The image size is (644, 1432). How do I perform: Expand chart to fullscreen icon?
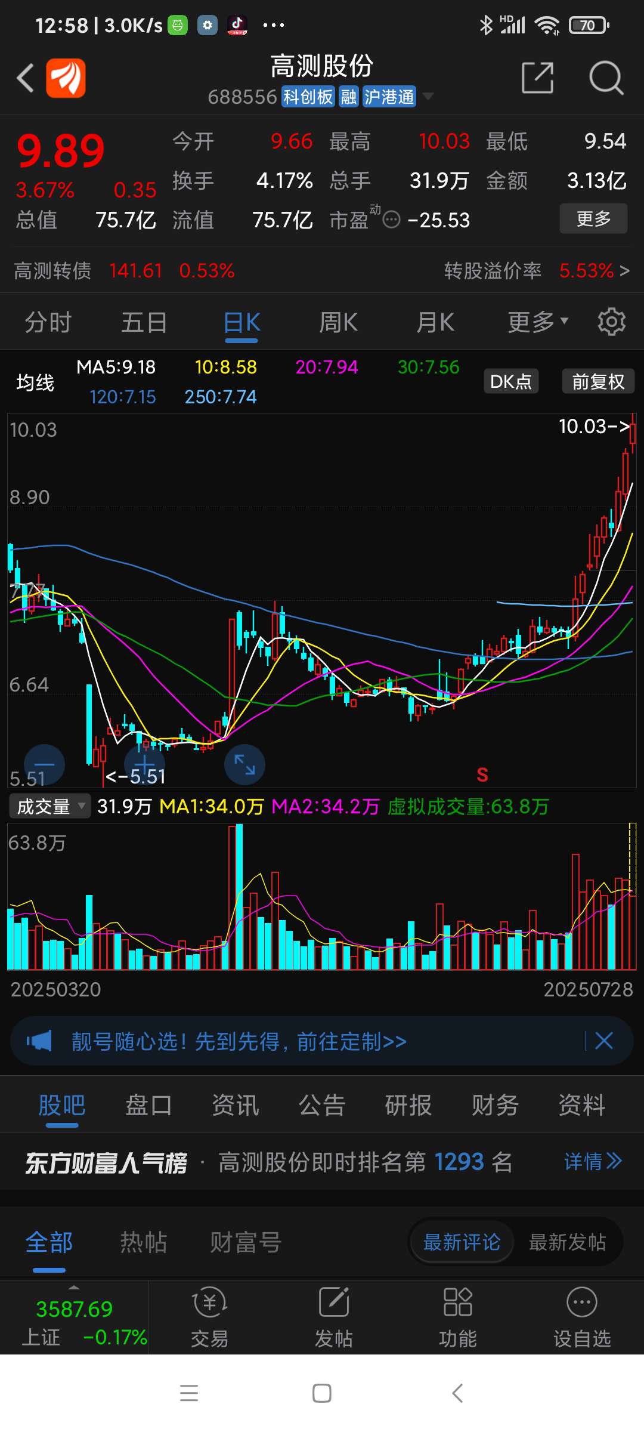pos(244,764)
